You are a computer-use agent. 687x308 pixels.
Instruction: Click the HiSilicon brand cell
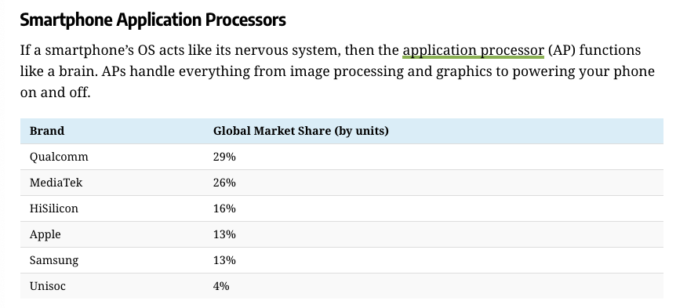tap(54, 208)
